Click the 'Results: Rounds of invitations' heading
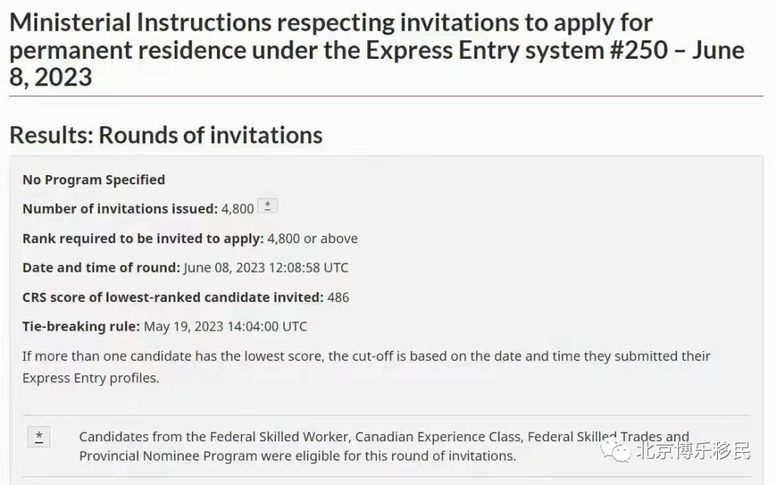The height and width of the screenshot is (485, 776). [x=166, y=135]
